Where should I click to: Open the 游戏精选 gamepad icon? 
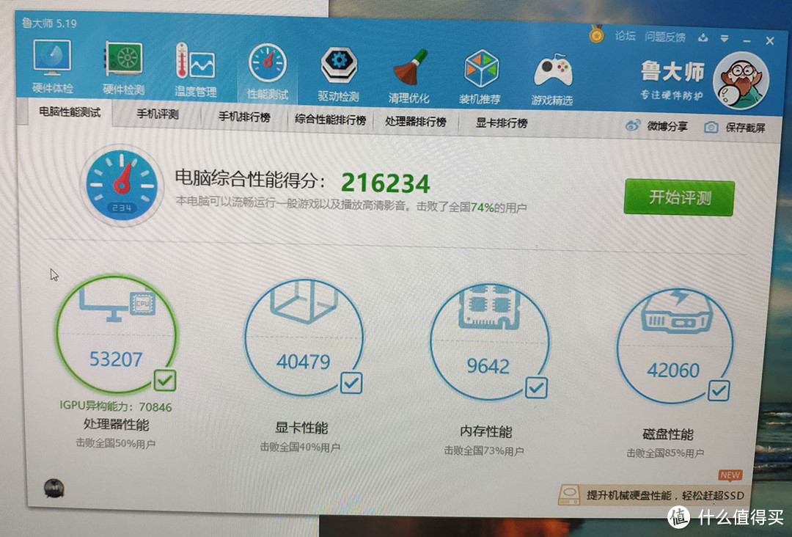click(553, 78)
